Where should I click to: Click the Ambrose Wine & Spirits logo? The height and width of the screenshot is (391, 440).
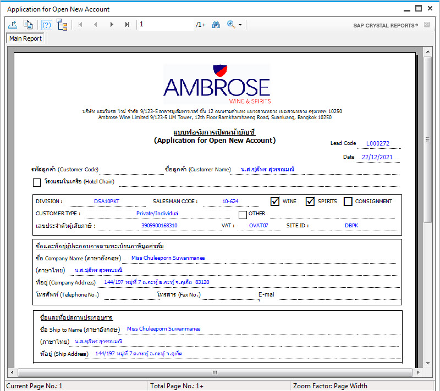coord(217,84)
